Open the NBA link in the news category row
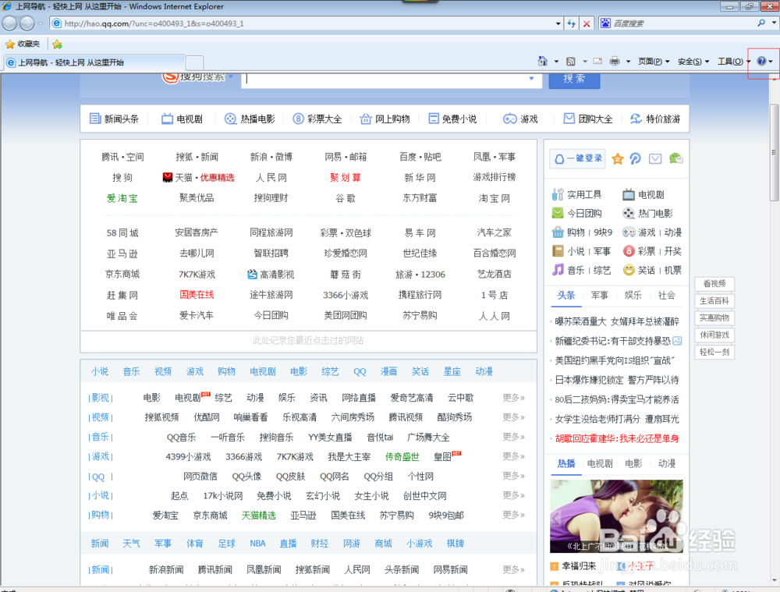Image resolution: width=780 pixels, height=592 pixels. (257, 544)
